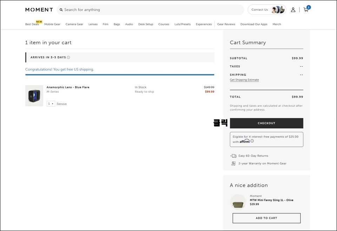Open the Luts/Presets menu

click(x=183, y=24)
